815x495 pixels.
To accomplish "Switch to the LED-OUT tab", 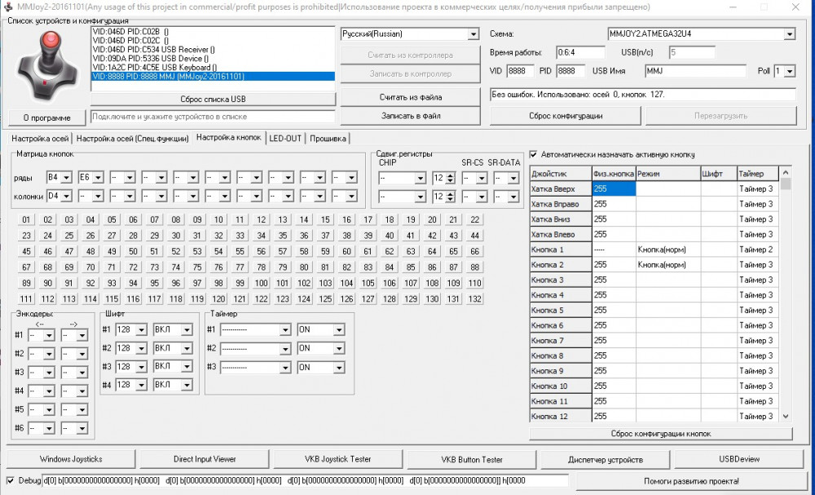I will tap(285, 139).
